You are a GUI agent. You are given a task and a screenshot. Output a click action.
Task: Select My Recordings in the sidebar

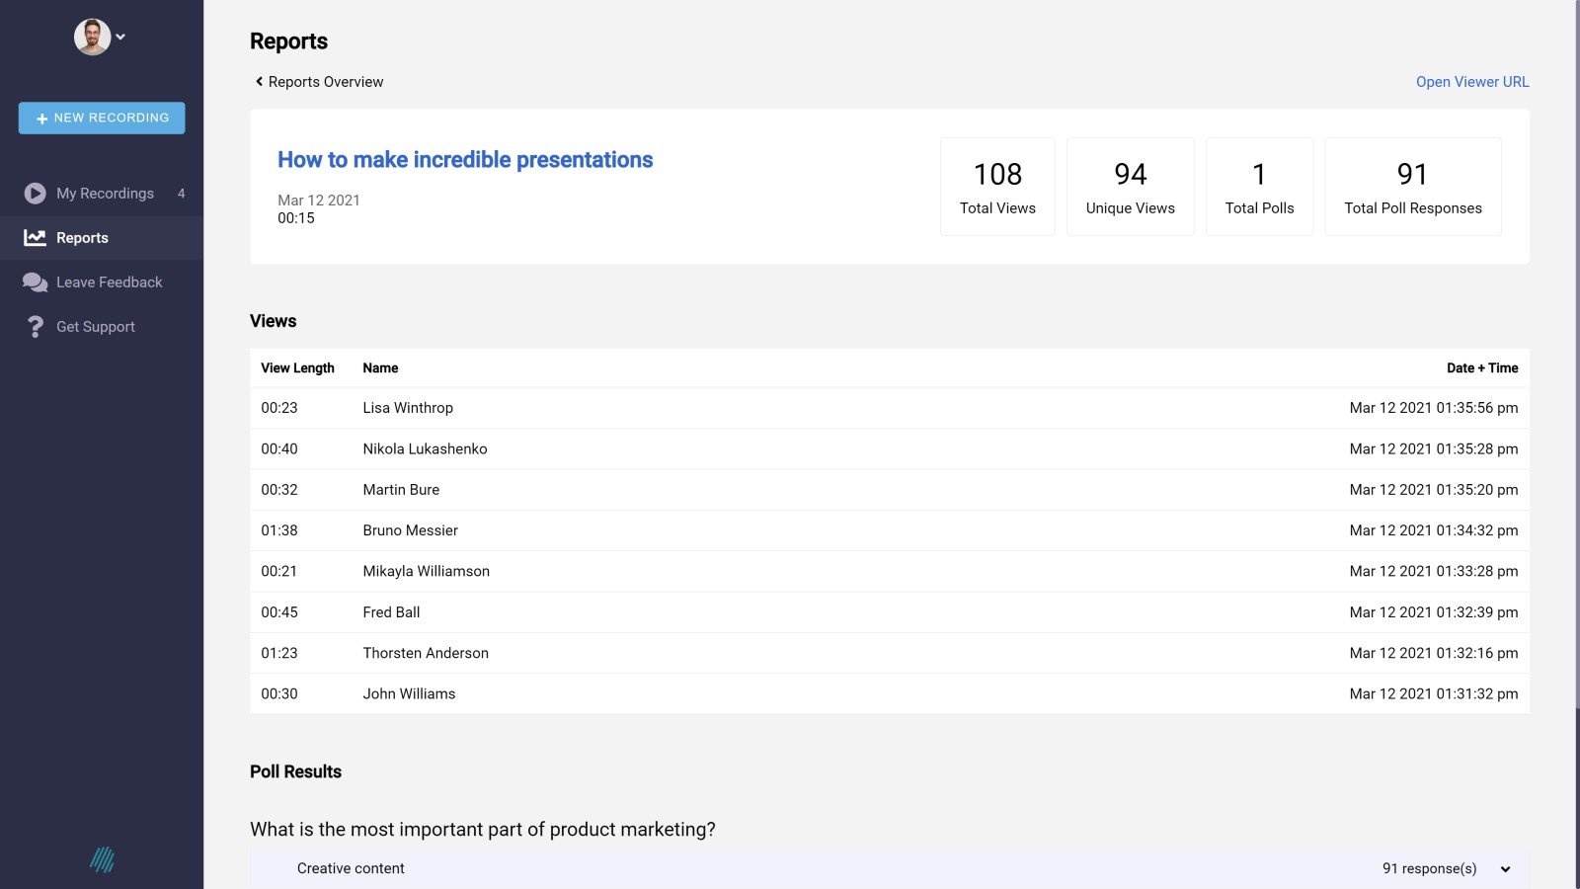pos(105,194)
